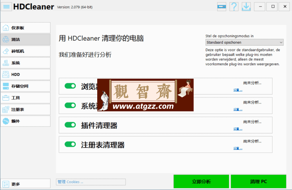292x190 pixels.
Task: Open the 工具 tools section
Action: pyautogui.click(x=25, y=98)
